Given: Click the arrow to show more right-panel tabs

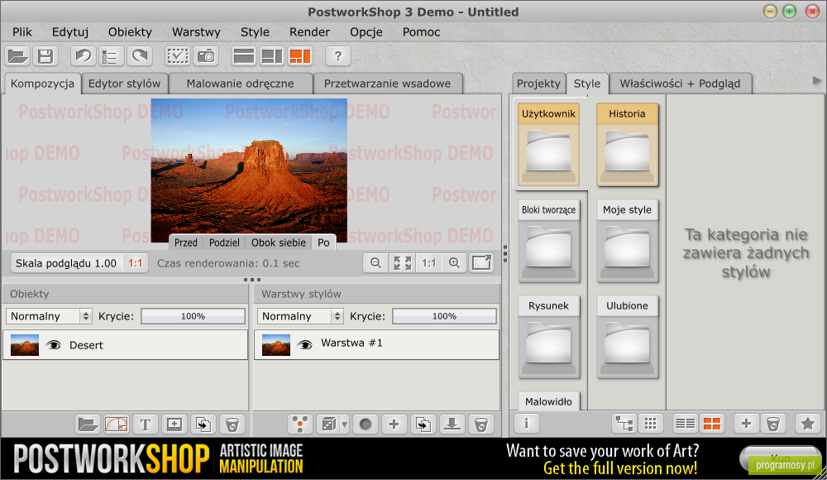Looking at the screenshot, I should pos(816,80).
